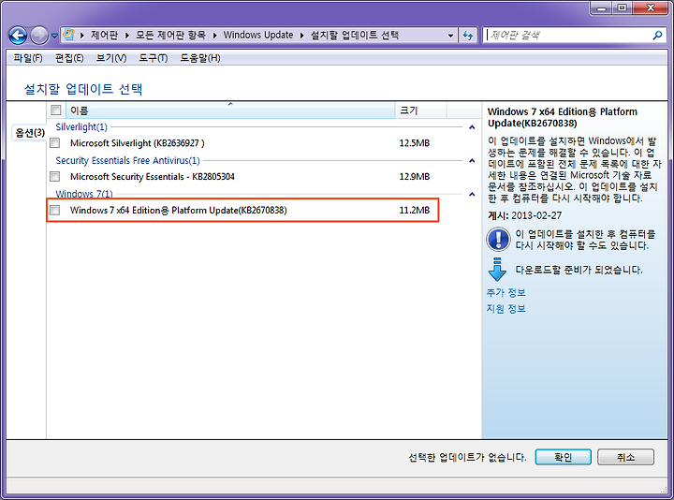Select 모든 제어판 항목 in the breadcrumb
This screenshot has width=674, height=500.
coord(171,35)
